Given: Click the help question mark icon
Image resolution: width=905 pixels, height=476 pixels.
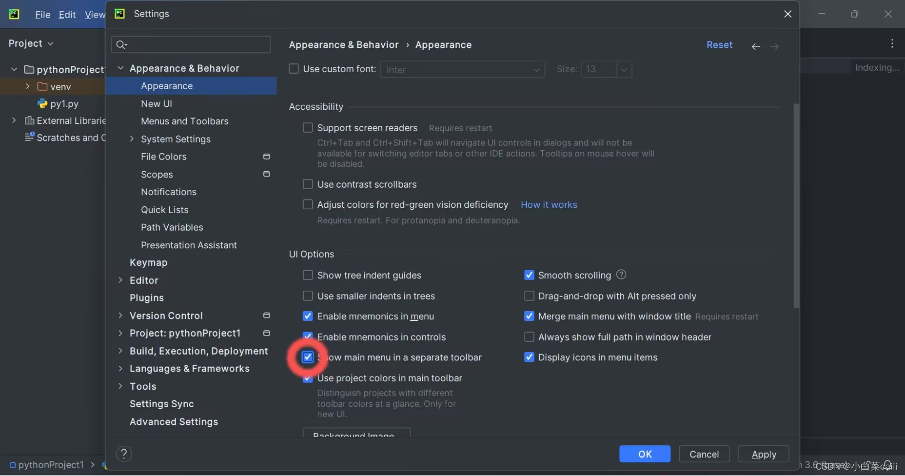Looking at the screenshot, I should point(124,454).
